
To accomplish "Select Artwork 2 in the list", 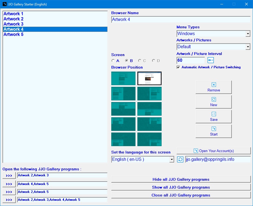I will [13, 19].
